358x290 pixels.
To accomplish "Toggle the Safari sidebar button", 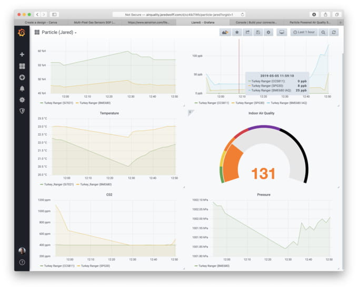I will coord(54,14).
